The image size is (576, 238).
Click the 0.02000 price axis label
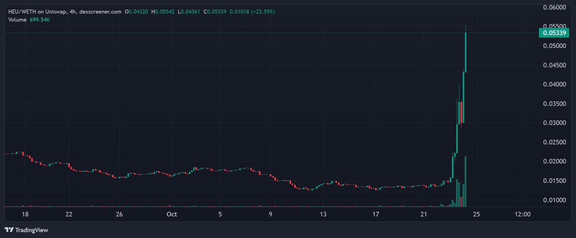click(554, 161)
